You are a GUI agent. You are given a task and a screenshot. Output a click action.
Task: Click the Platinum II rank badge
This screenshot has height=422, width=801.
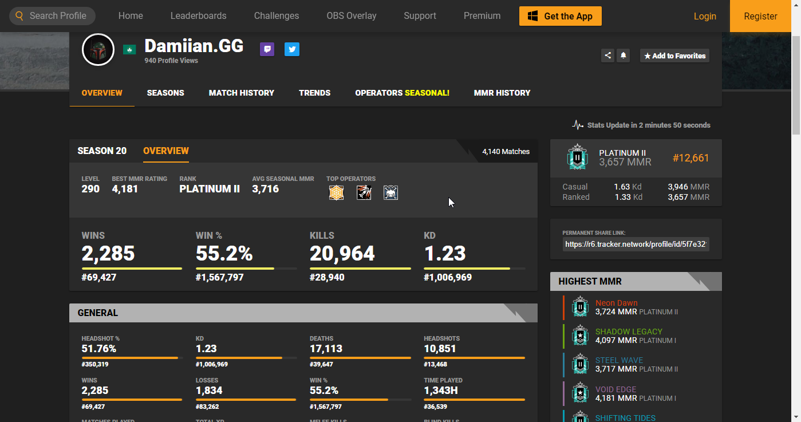pyautogui.click(x=578, y=157)
